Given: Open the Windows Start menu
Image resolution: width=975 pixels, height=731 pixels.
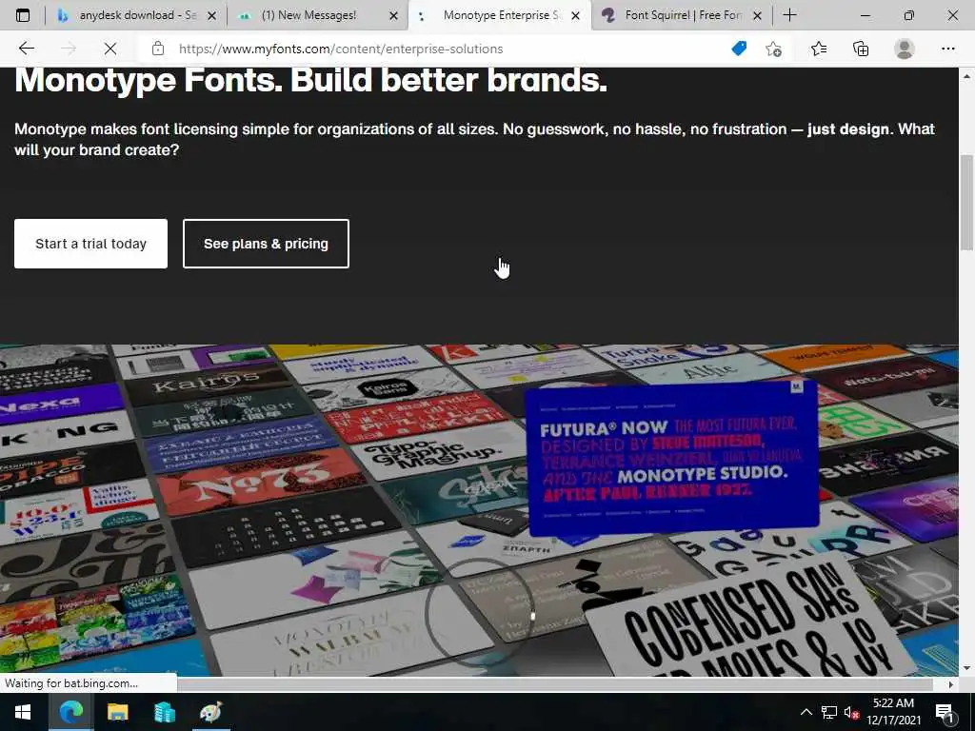Looking at the screenshot, I should (x=23, y=712).
